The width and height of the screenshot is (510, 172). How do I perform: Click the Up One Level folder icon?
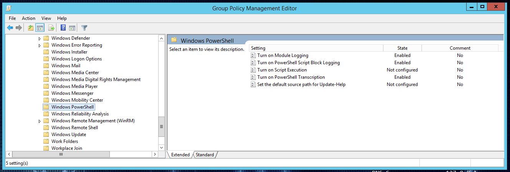point(31,28)
